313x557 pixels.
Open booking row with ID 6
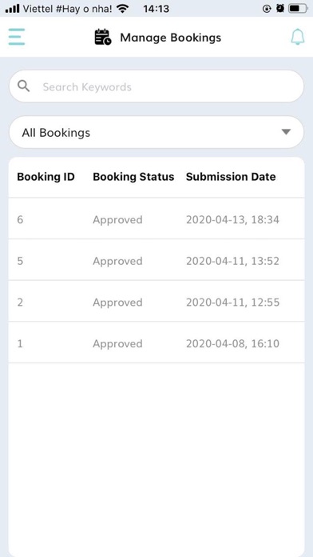click(156, 219)
